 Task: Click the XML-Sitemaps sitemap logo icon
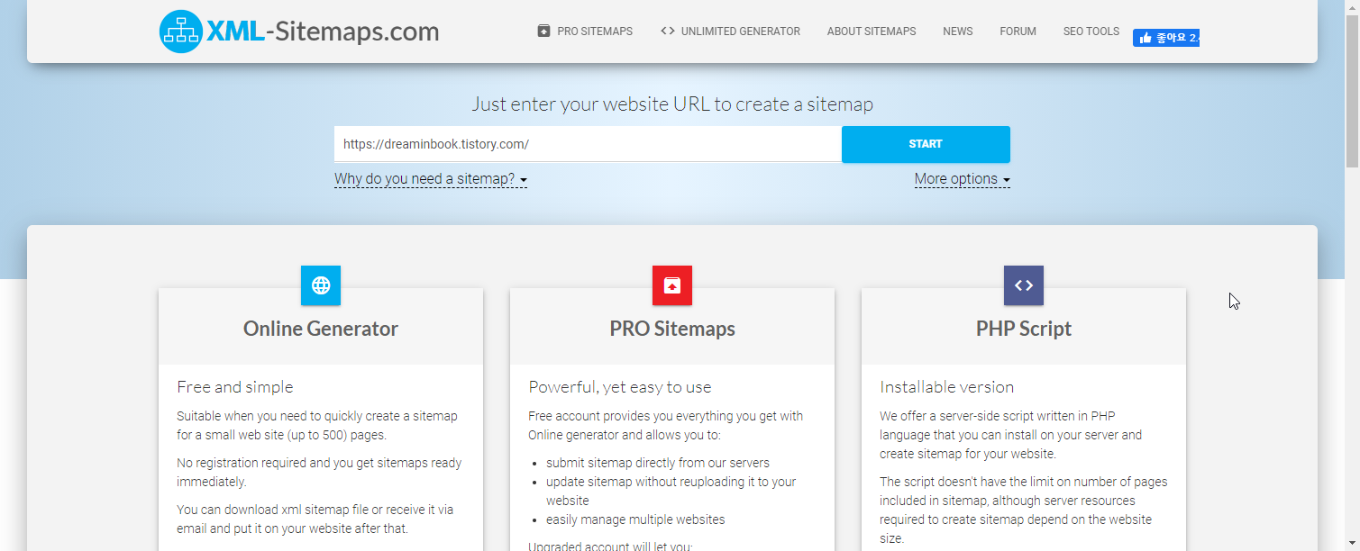(181, 32)
